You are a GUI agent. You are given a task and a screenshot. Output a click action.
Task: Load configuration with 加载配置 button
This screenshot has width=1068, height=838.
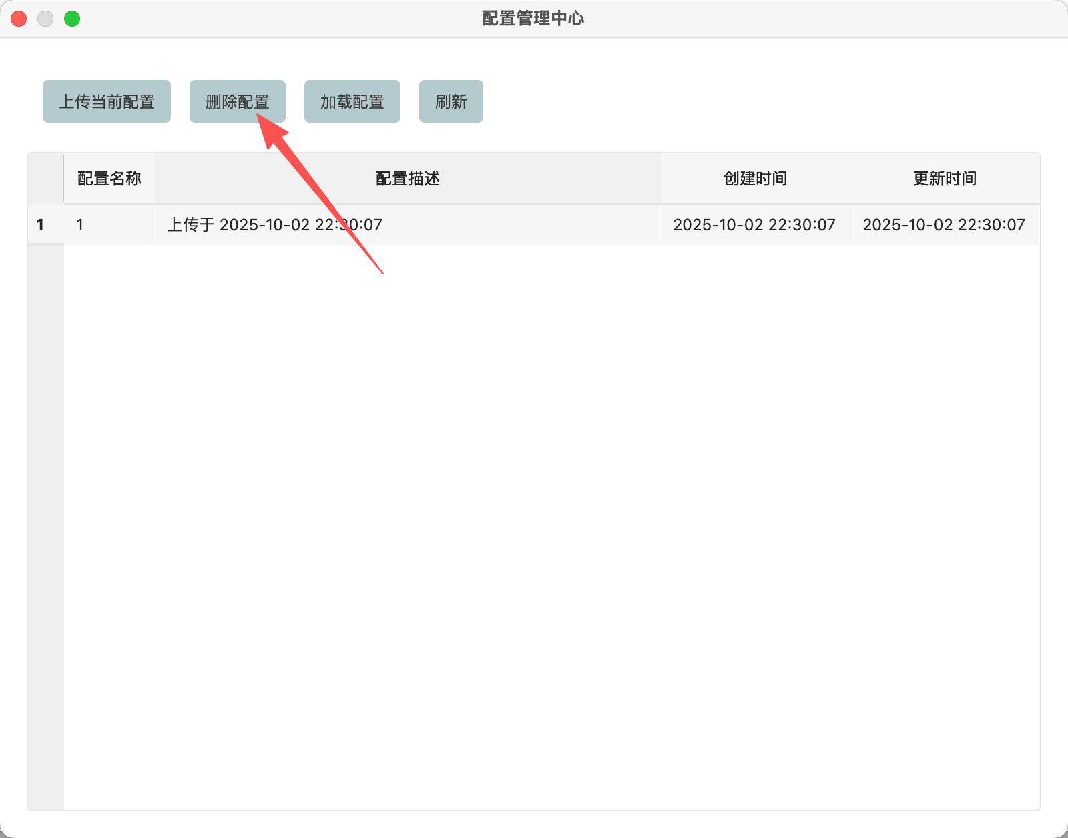coord(352,101)
